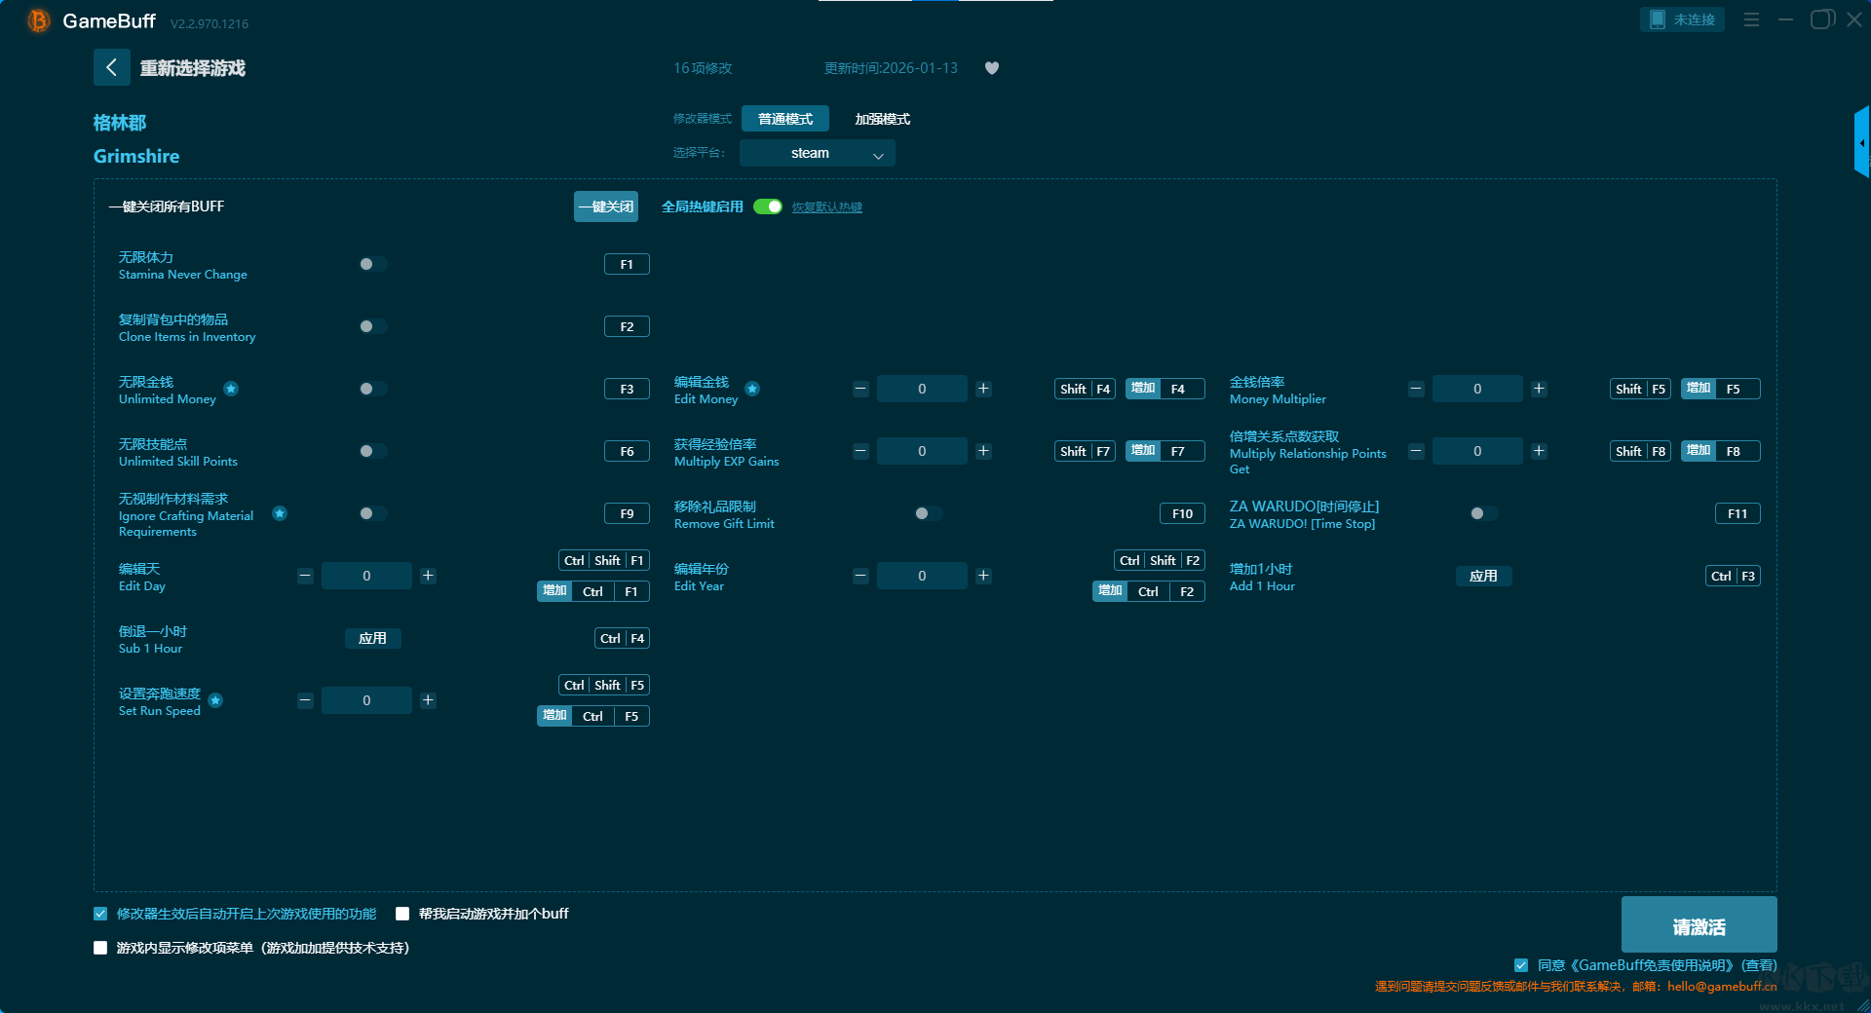Viewport: 1871px width, 1013px height.
Task: Open the hamburger menu in title bar
Action: [1751, 19]
